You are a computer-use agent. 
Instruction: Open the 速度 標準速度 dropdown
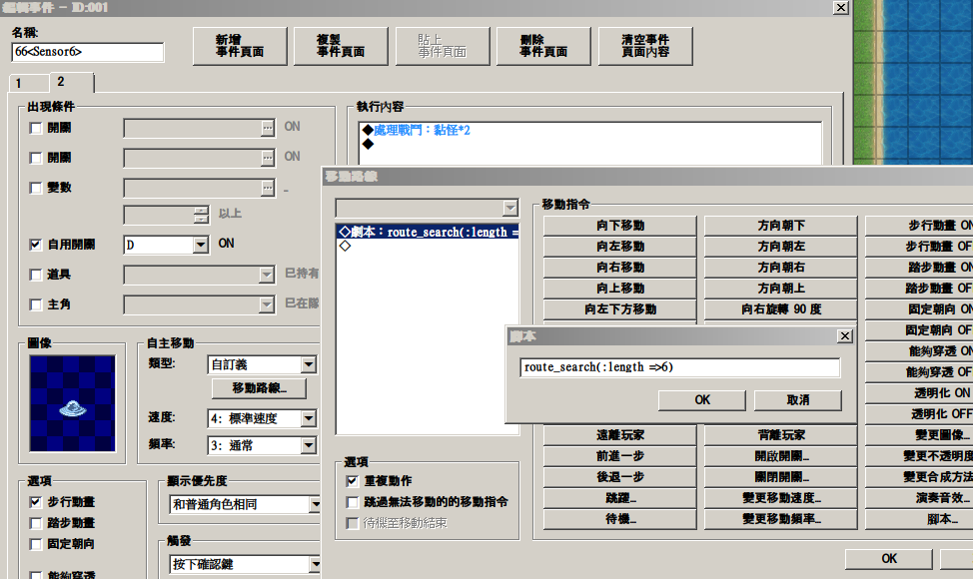[309, 419]
